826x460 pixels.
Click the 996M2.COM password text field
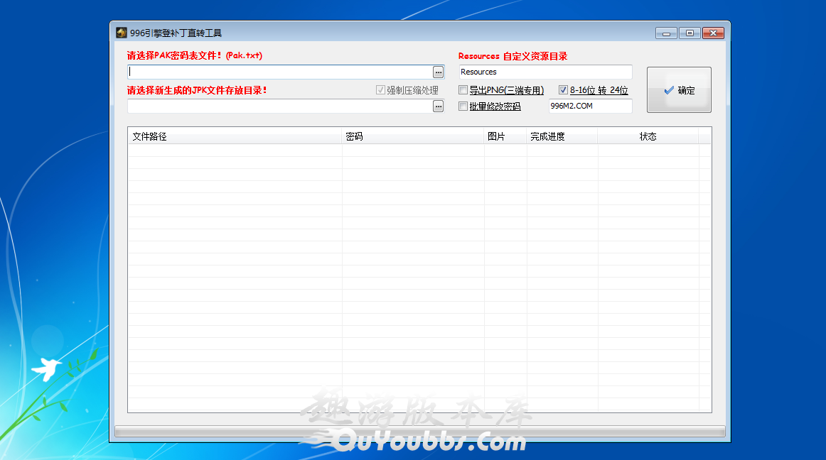589,106
